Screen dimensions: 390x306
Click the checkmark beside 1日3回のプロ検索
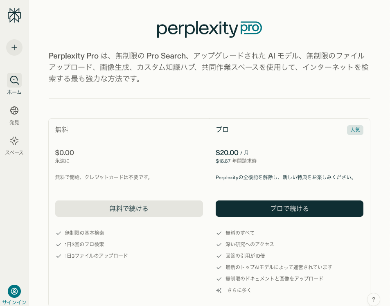pos(59,245)
